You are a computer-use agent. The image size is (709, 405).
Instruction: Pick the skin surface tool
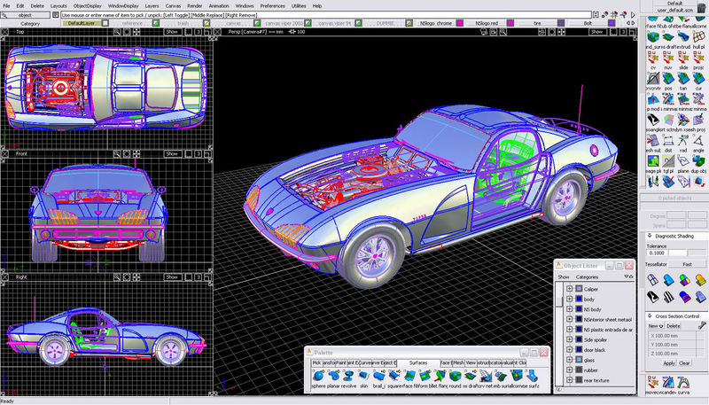pyautogui.click(x=363, y=376)
